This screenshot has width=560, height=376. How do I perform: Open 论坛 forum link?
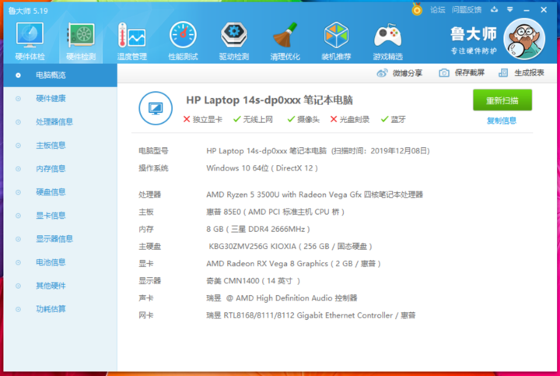(437, 10)
